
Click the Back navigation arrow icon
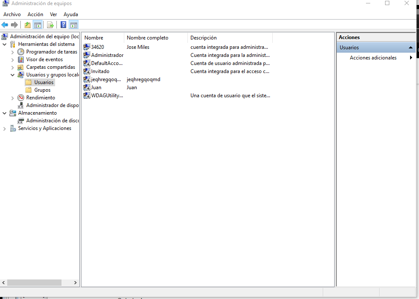pyautogui.click(x=4, y=25)
